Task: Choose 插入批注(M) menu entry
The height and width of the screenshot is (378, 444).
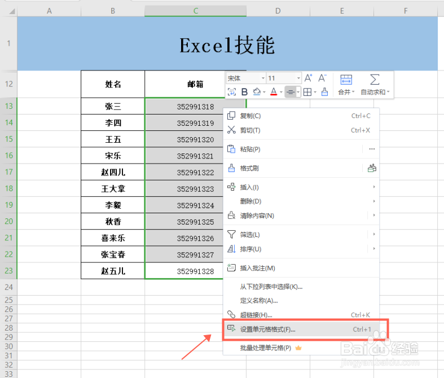Action: (x=301, y=268)
